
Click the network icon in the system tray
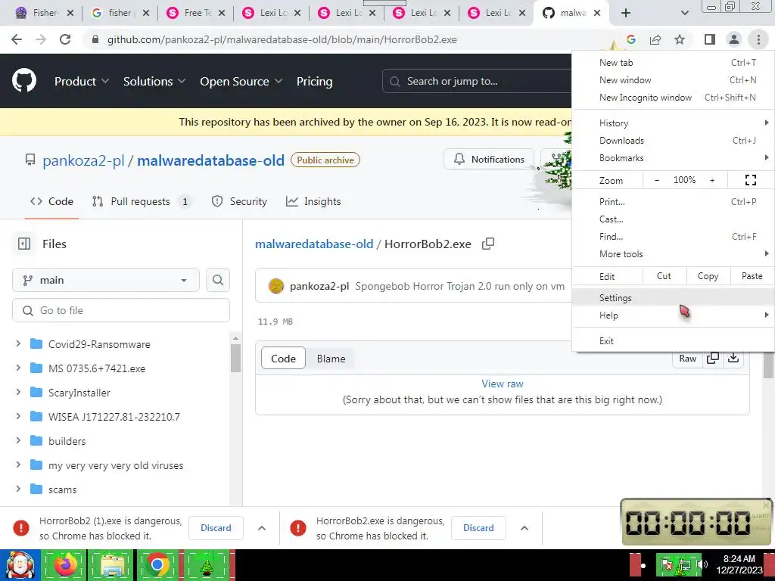[x=684, y=564]
